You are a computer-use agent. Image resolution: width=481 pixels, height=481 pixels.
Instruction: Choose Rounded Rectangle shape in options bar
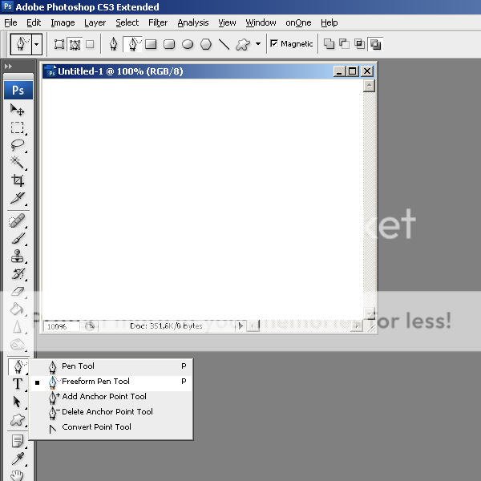tap(169, 44)
